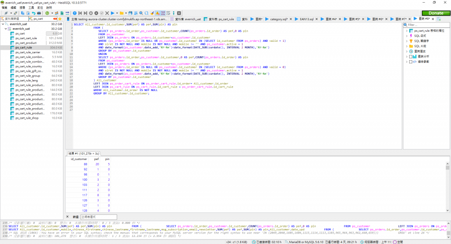The height and width of the screenshot is (244, 451).
Task: Click the regular expression filter field
Action: (99, 217)
